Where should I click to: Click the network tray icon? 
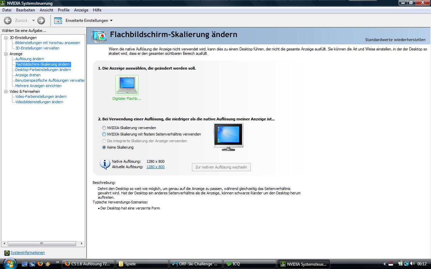point(406,264)
